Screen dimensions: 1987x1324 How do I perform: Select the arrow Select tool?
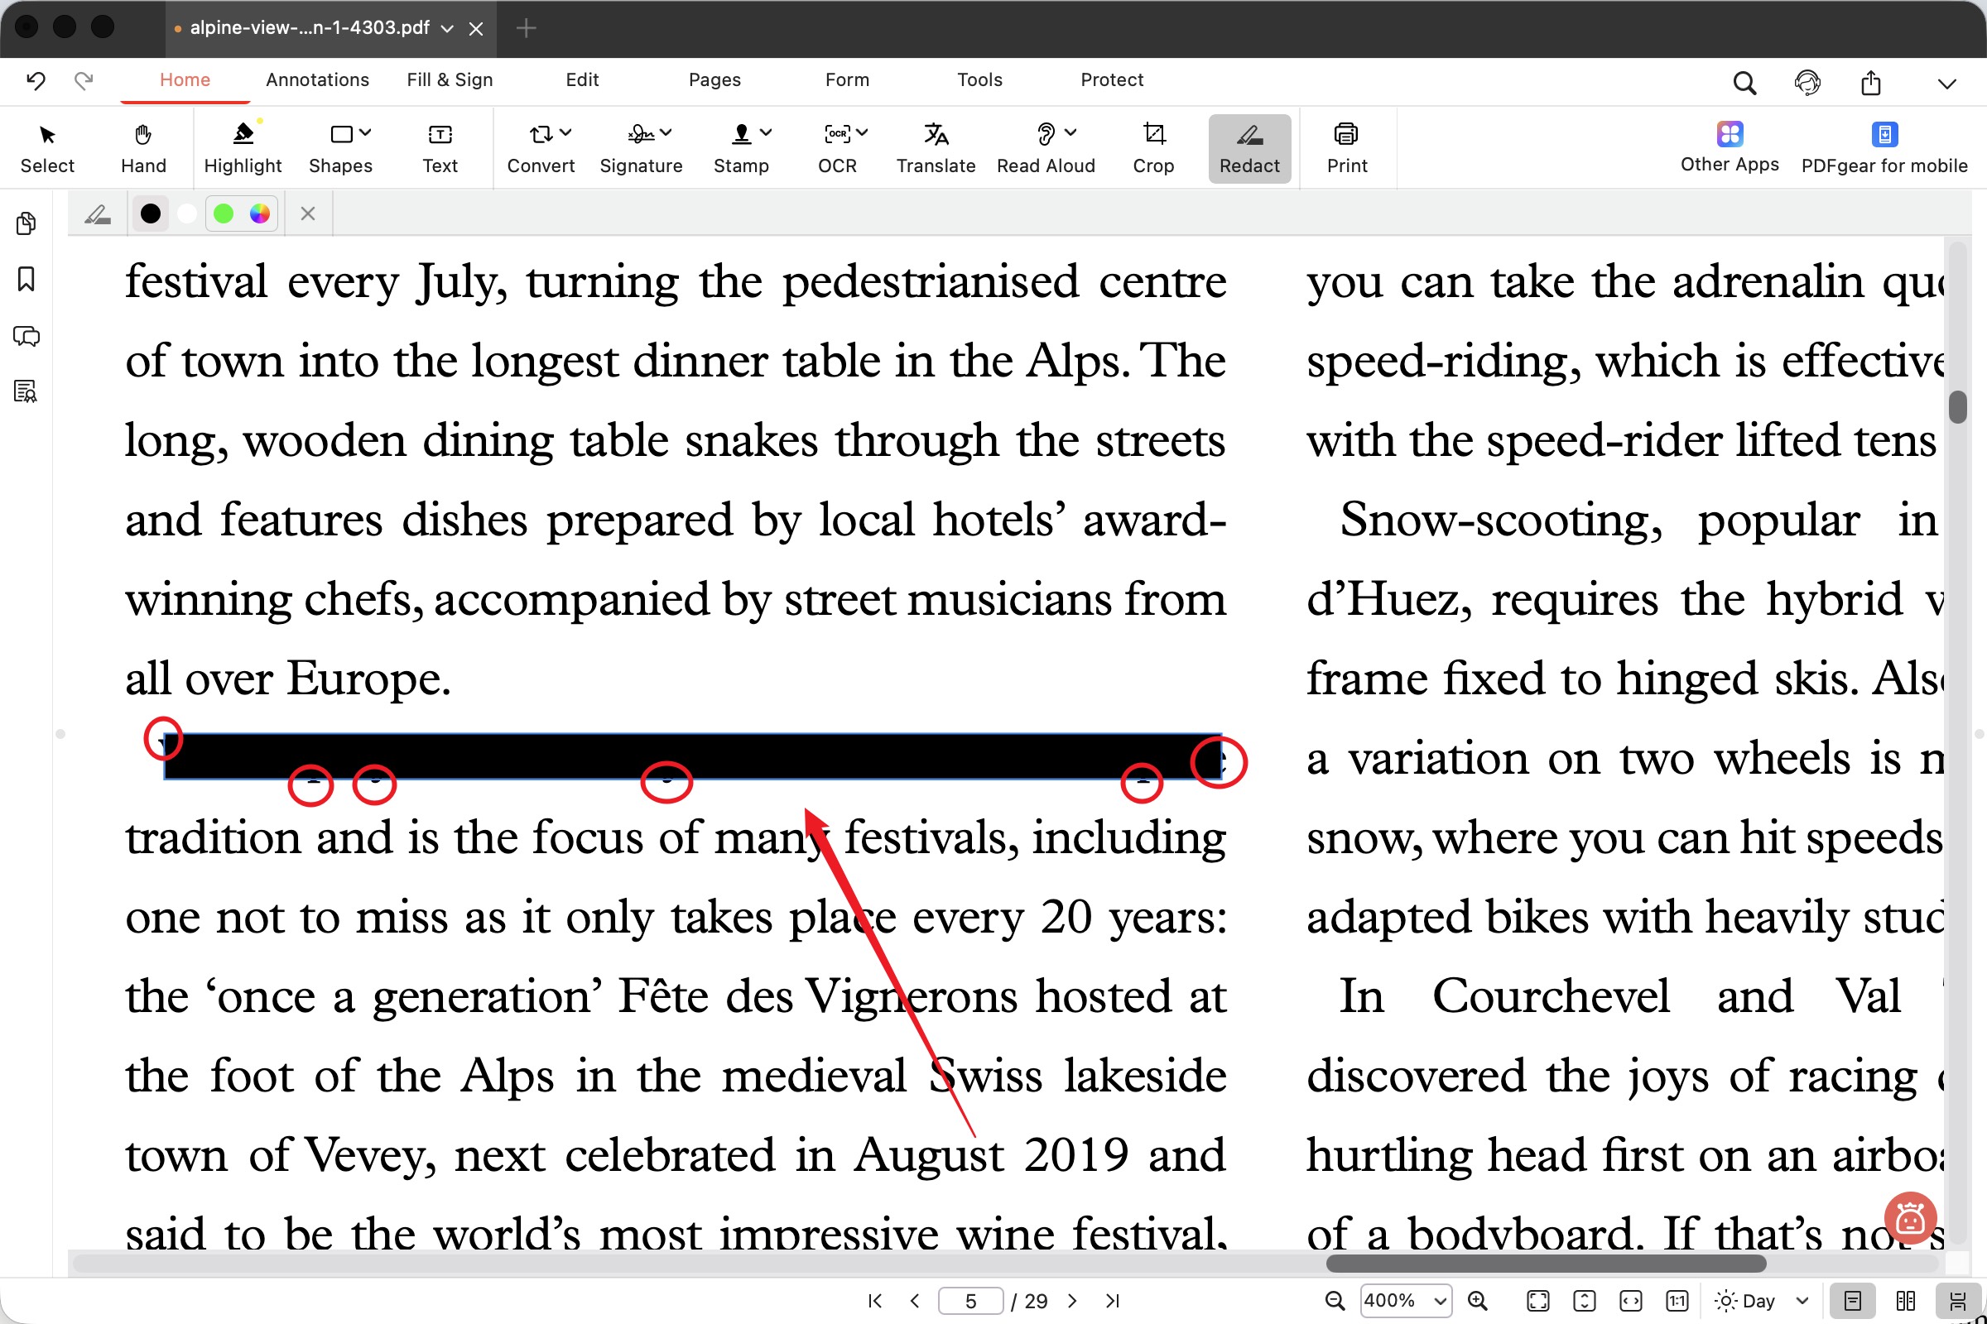coord(47,149)
